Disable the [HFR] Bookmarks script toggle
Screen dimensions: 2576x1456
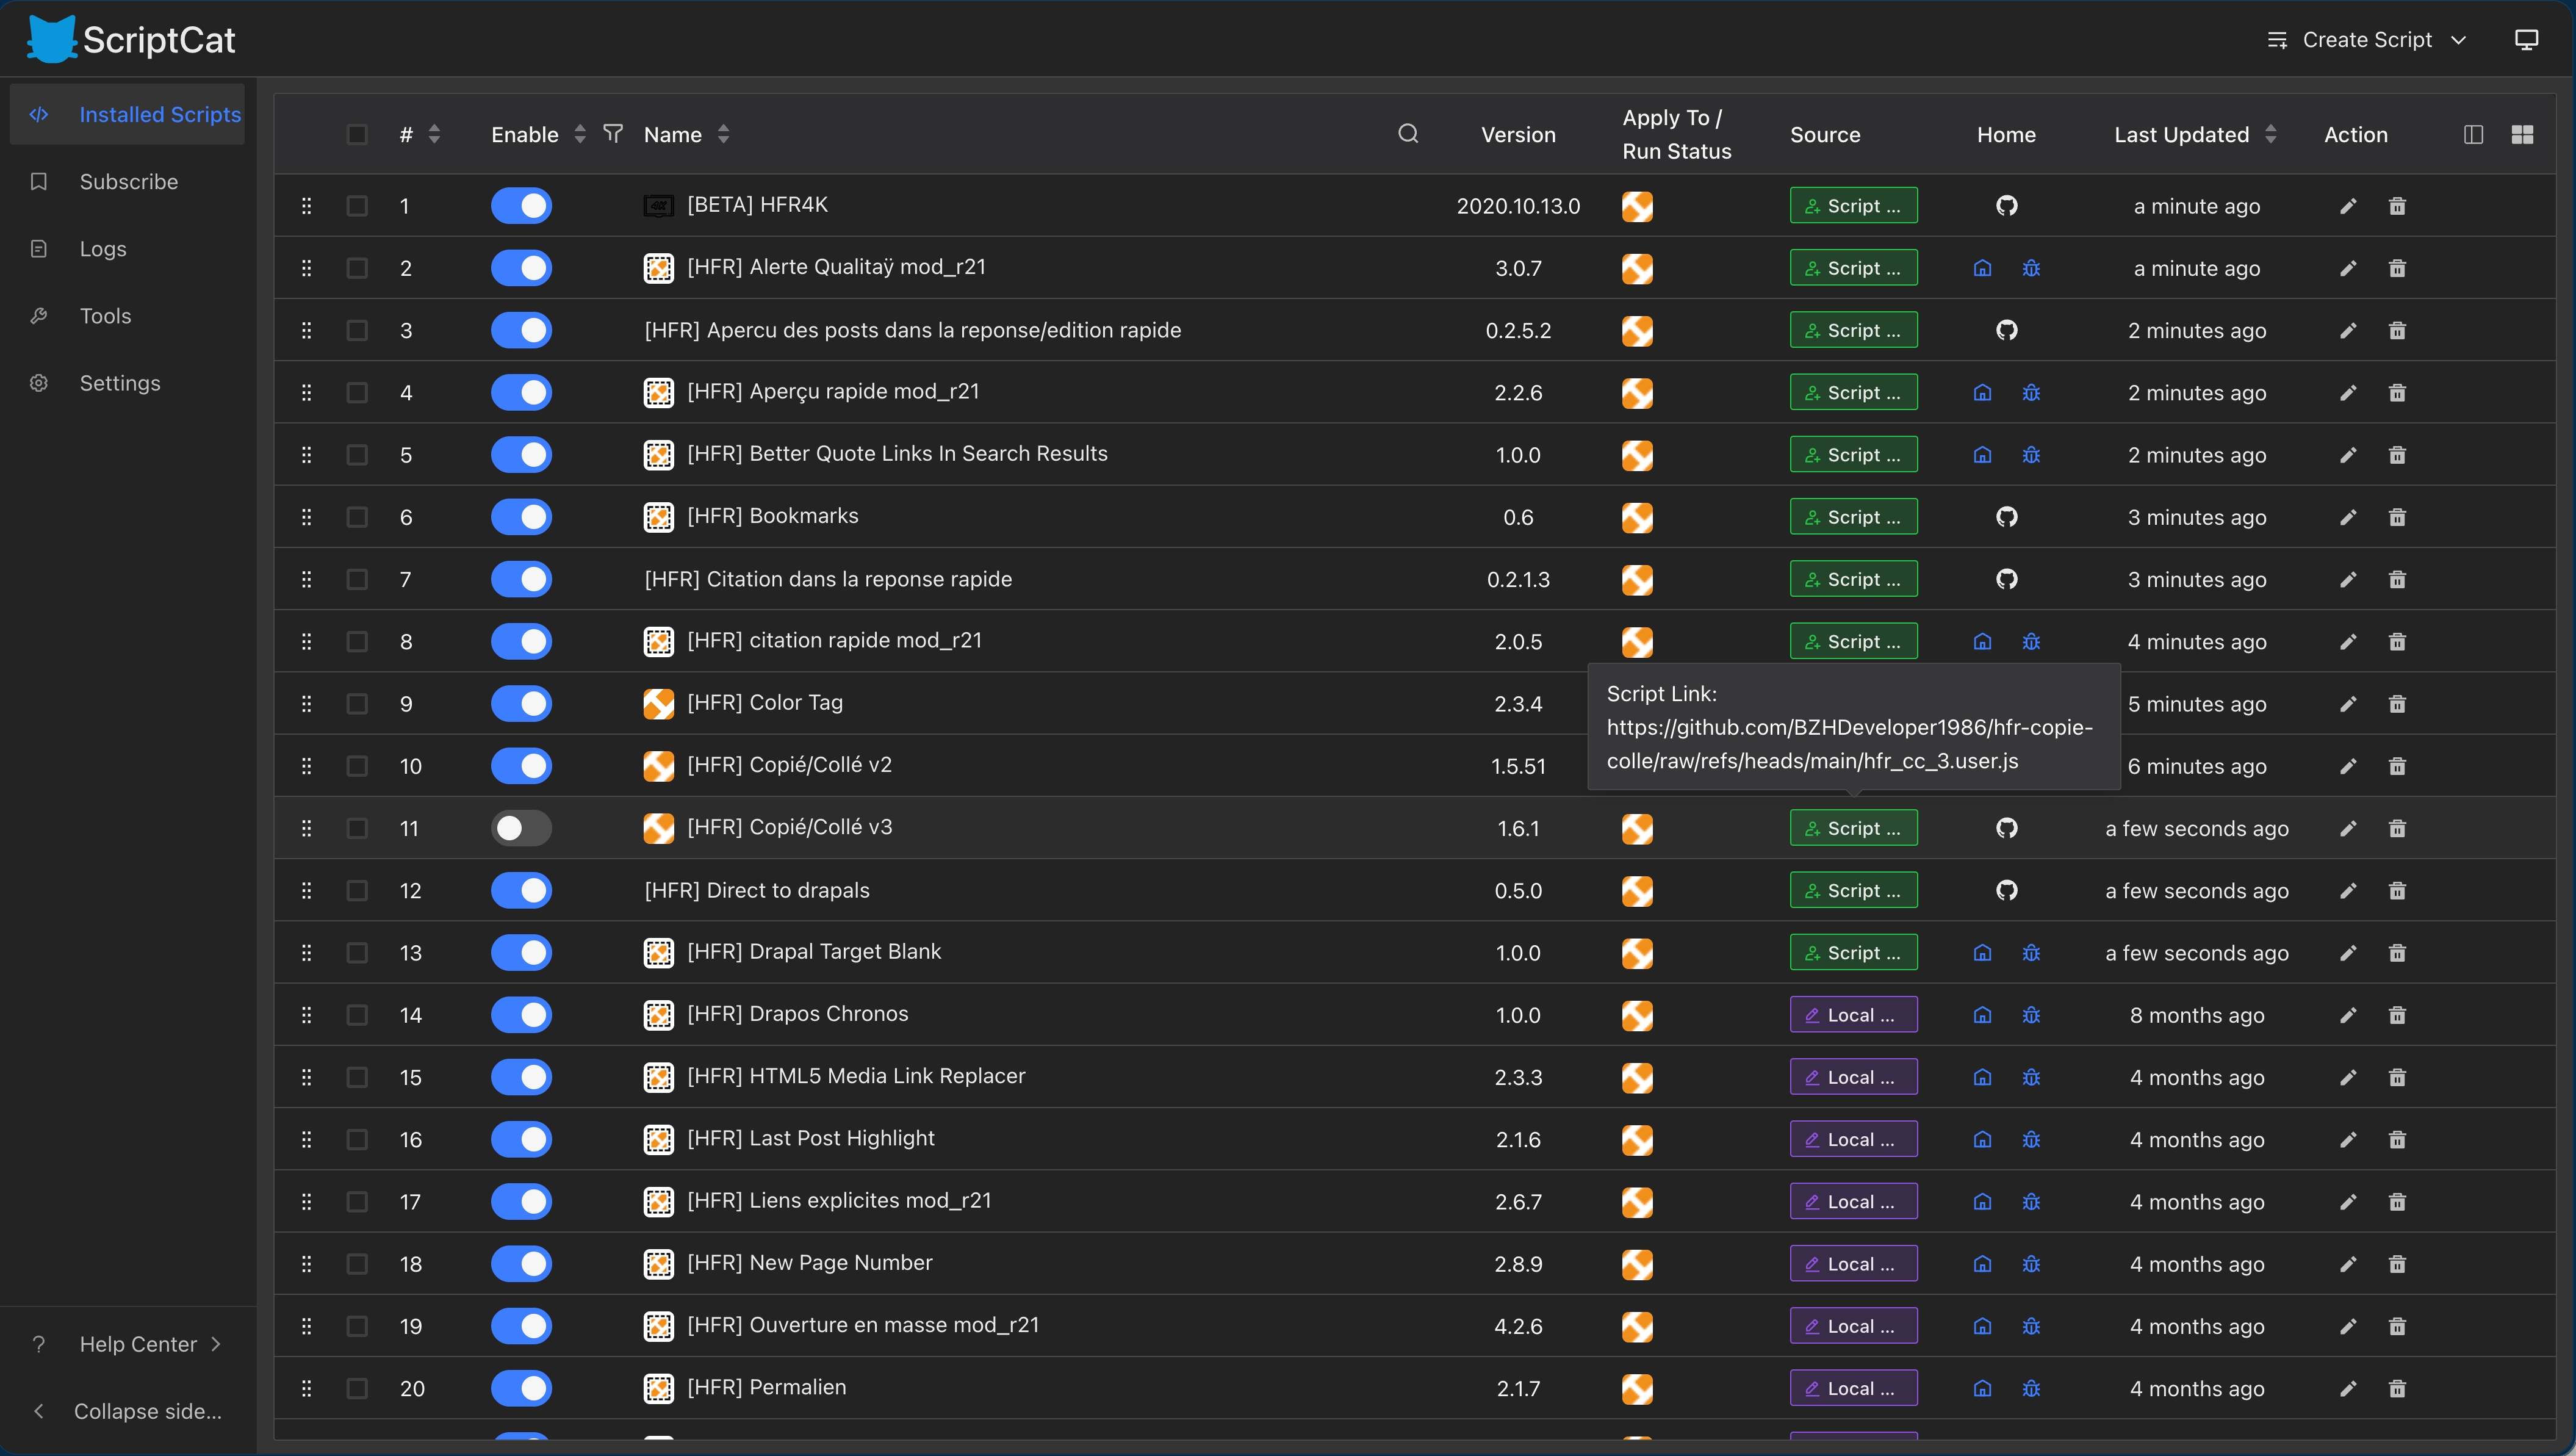tap(521, 517)
